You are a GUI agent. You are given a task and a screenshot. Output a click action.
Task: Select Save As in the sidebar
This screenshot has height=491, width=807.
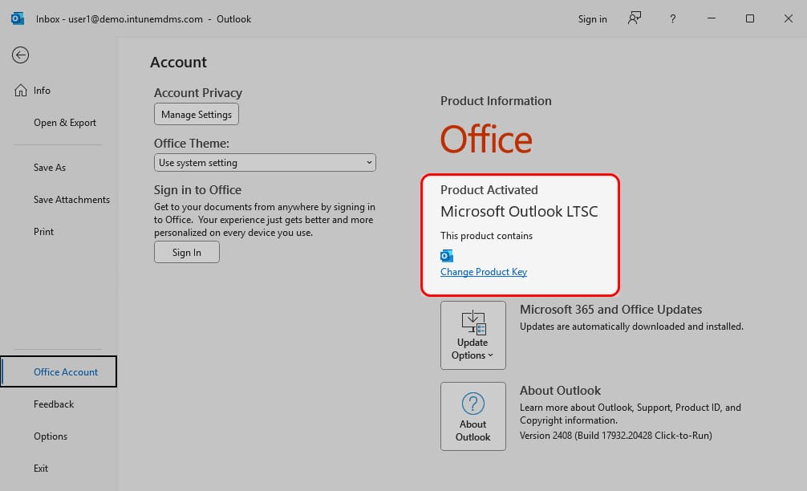click(50, 167)
